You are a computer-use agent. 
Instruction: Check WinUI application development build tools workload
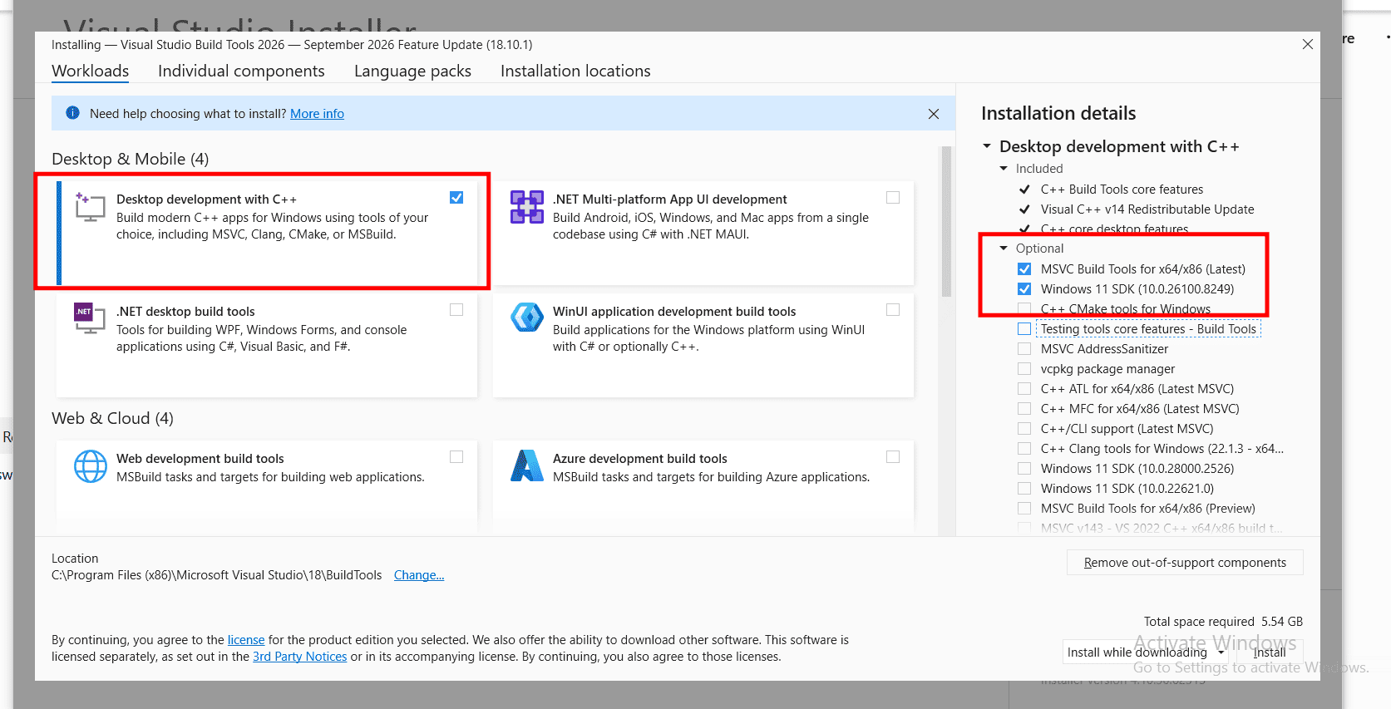tap(893, 310)
